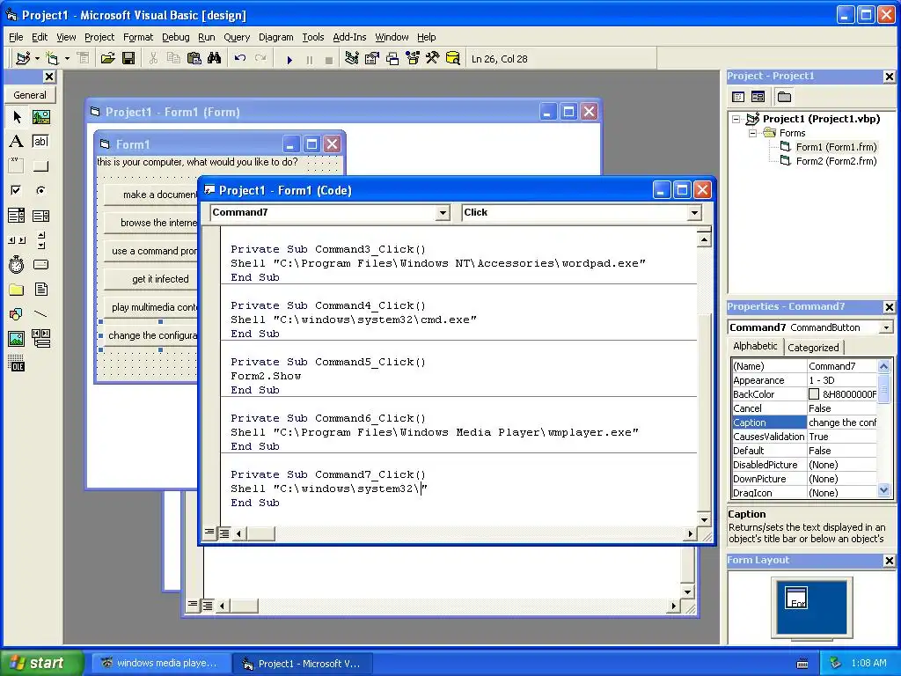
Task: Switch to Full Module View in Form1 code window
Action: [224, 533]
